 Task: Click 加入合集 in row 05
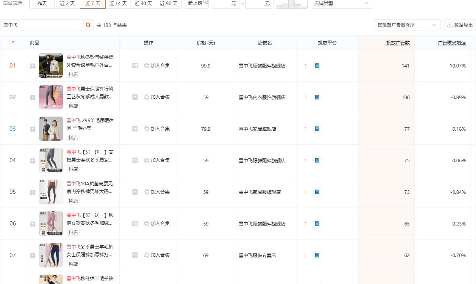pos(157,192)
